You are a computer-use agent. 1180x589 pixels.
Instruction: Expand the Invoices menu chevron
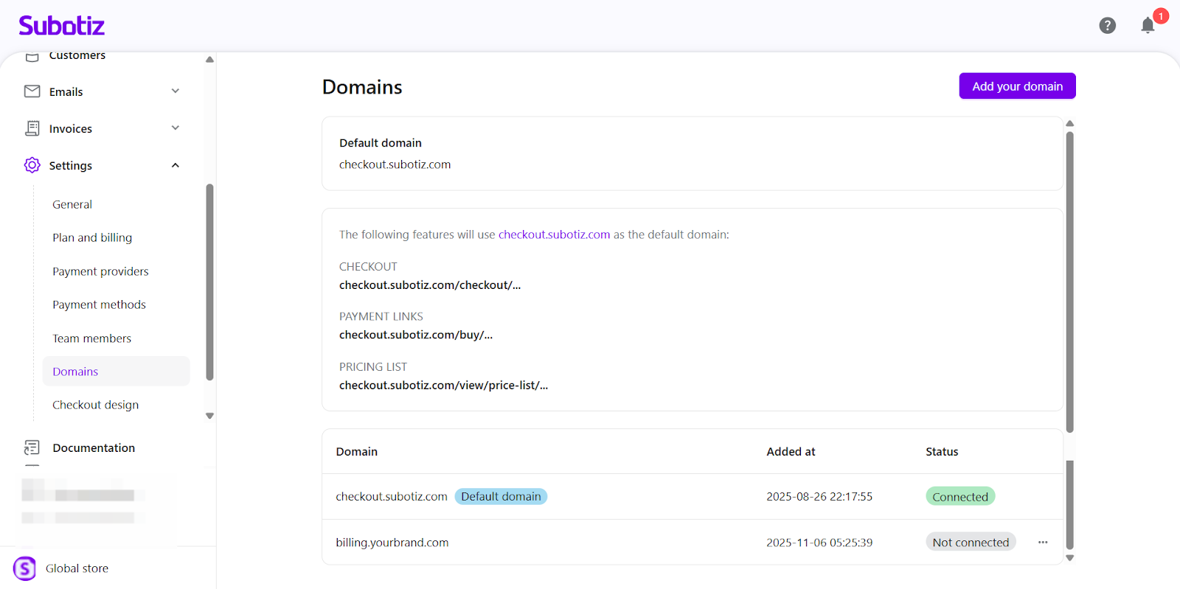tap(176, 128)
